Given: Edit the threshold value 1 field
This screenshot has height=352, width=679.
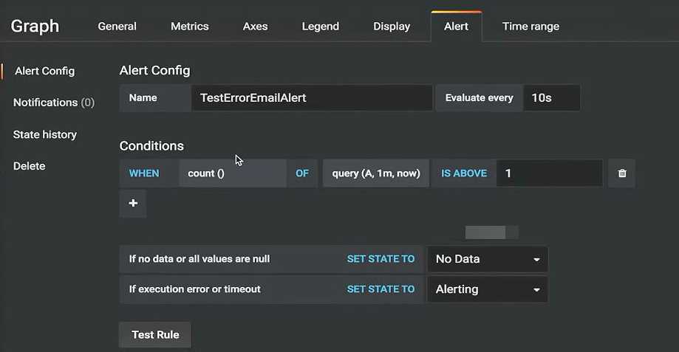Looking at the screenshot, I should tap(550, 173).
